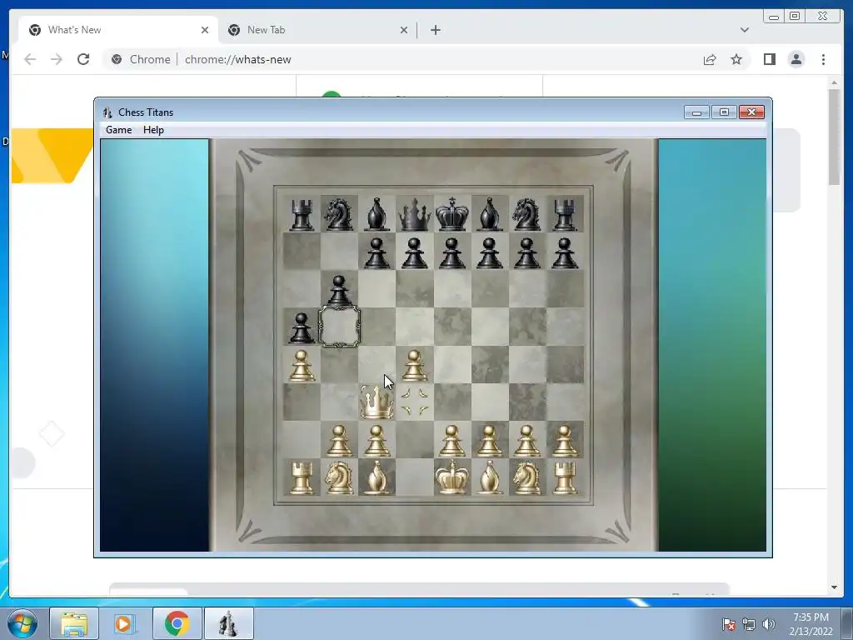Maximize the Chess Titans window
The image size is (853, 640).
[724, 112]
